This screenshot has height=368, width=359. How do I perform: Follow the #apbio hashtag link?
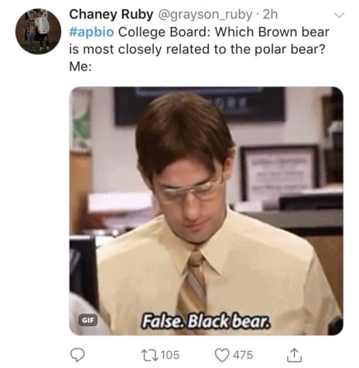click(91, 32)
